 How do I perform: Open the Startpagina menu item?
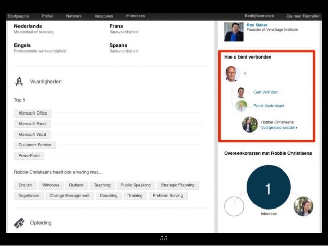(18, 16)
